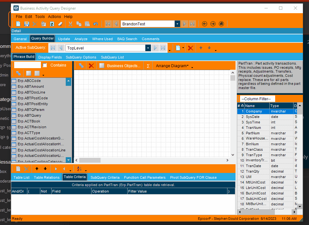
Task: Open the Arrange Diagram dropdown
Action: (x=172, y=66)
